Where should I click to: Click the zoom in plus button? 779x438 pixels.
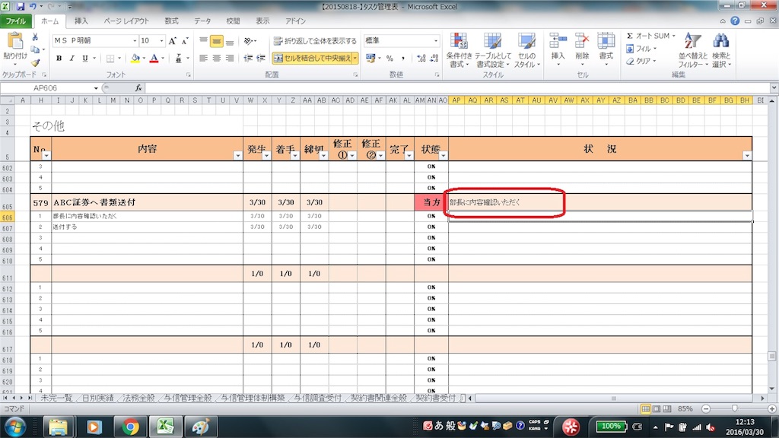tap(771, 408)
